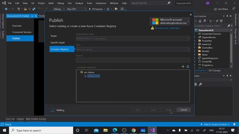Select appsettings.json file
Image resolution: width=239 pixels, height=134 pixels.
pyautogui.click(x=210, y=58)
